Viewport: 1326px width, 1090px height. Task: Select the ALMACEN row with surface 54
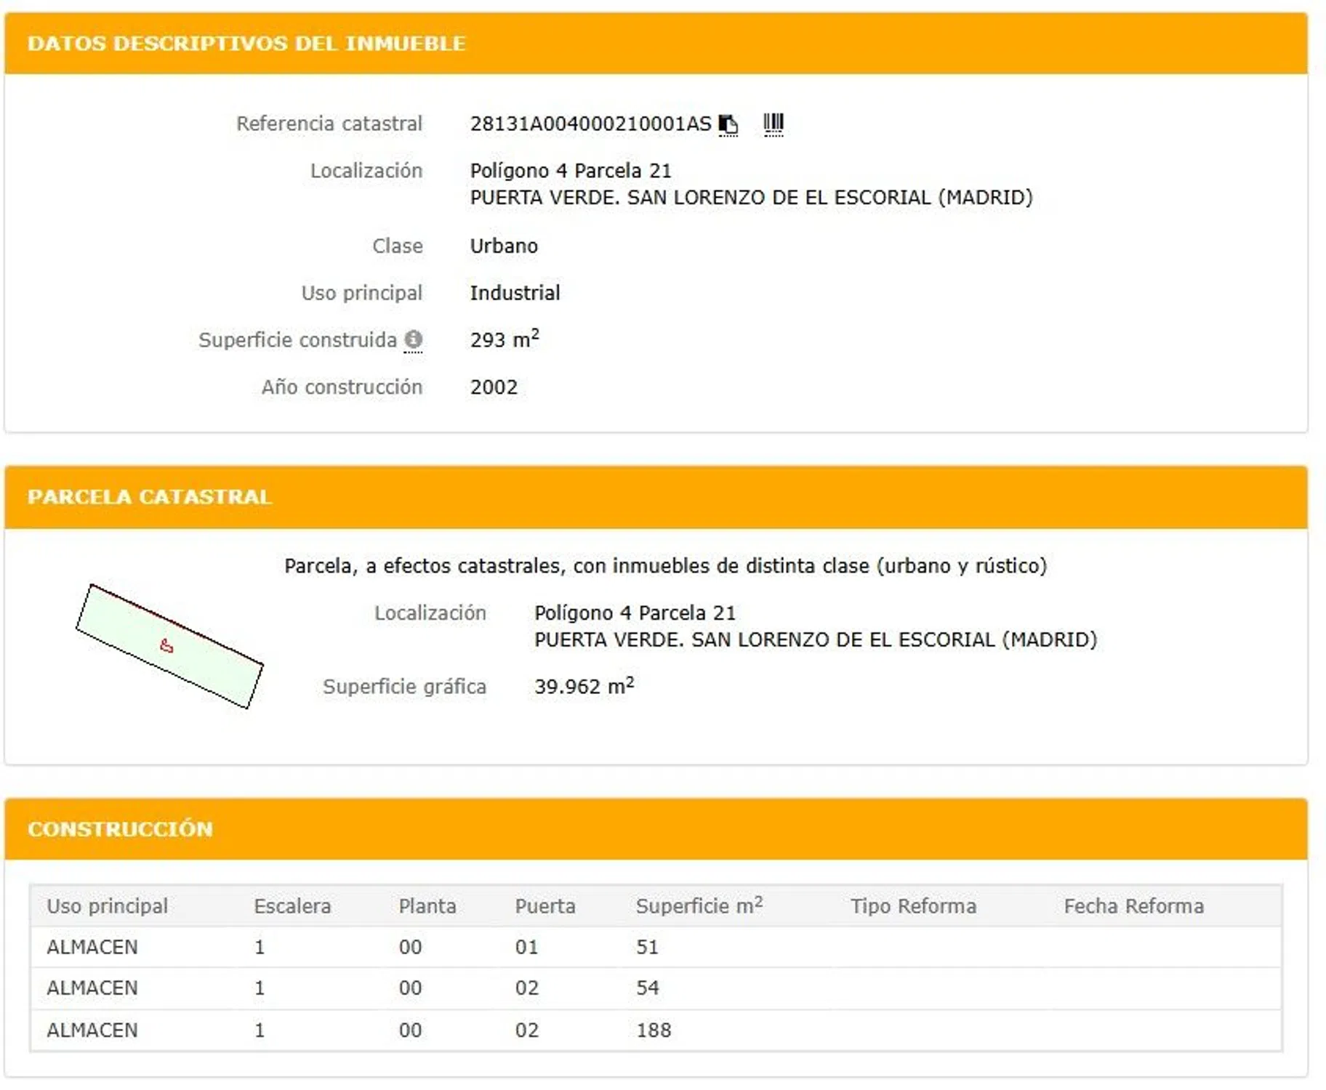(92, 988)
